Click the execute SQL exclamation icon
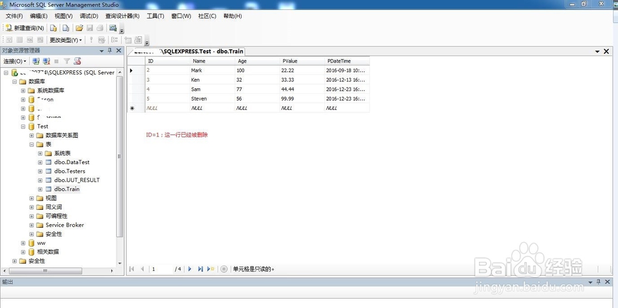Screen dimensions: 618x308 coord(91,40)
